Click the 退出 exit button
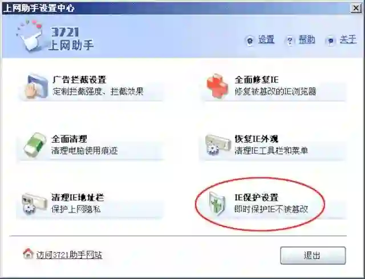The image size is (365, 279). tap(313, 256)
